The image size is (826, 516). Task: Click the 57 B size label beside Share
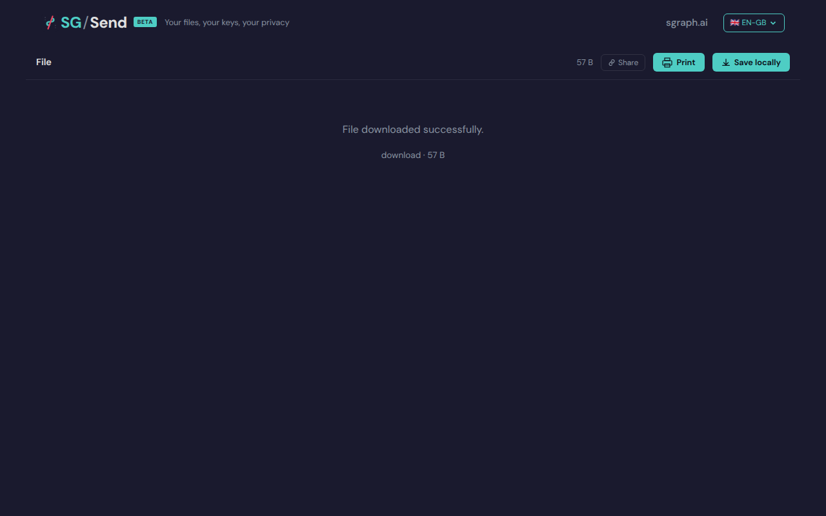tap(585, 63)
